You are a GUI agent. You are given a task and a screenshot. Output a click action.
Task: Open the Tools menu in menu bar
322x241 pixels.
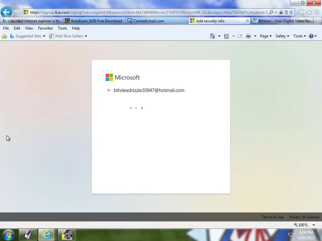tap(62, 28)
